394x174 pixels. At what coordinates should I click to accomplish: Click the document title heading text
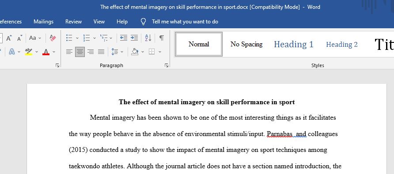tap(207, 102)
